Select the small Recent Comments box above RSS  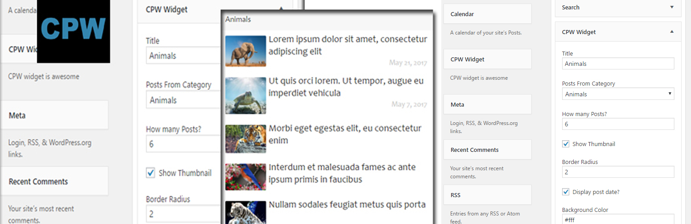point(487,150)
